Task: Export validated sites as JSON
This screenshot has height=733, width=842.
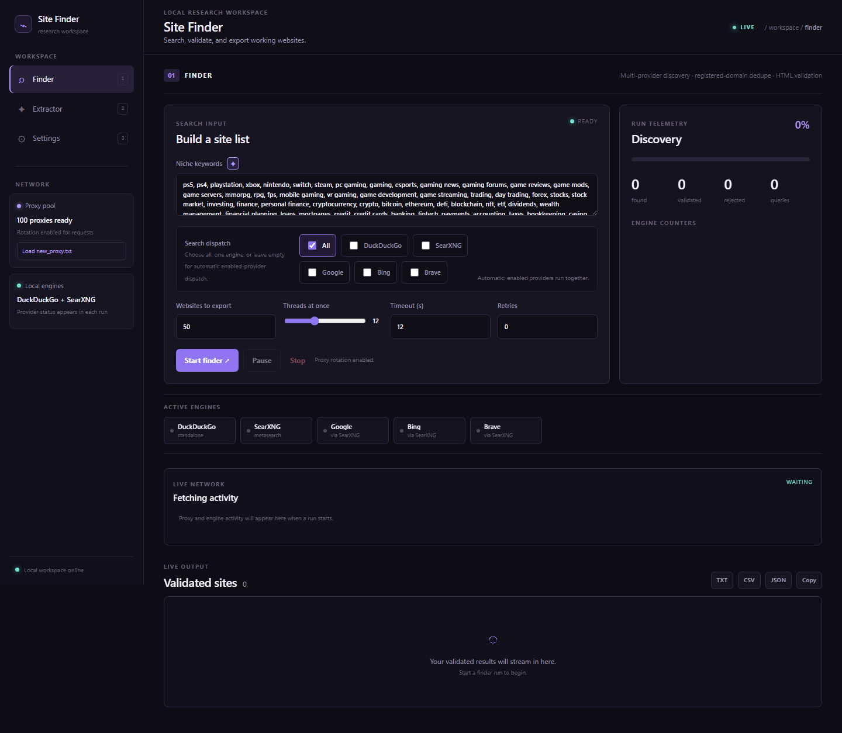Action: click(778, 580)
